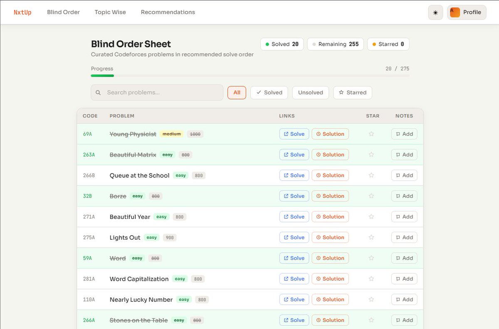Open Solution for Queue at the School
The height and width of the screenshot is (329, 499).
tap(330, 175)
